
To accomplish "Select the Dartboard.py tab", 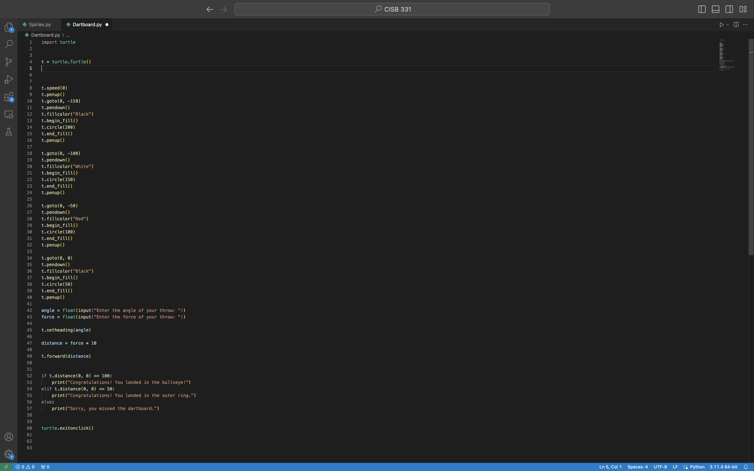I will pos(87,25).
